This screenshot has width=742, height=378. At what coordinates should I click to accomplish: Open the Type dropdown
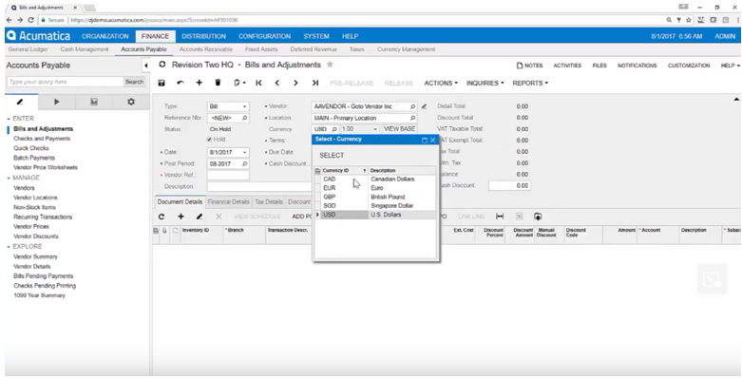coord(245,106)
